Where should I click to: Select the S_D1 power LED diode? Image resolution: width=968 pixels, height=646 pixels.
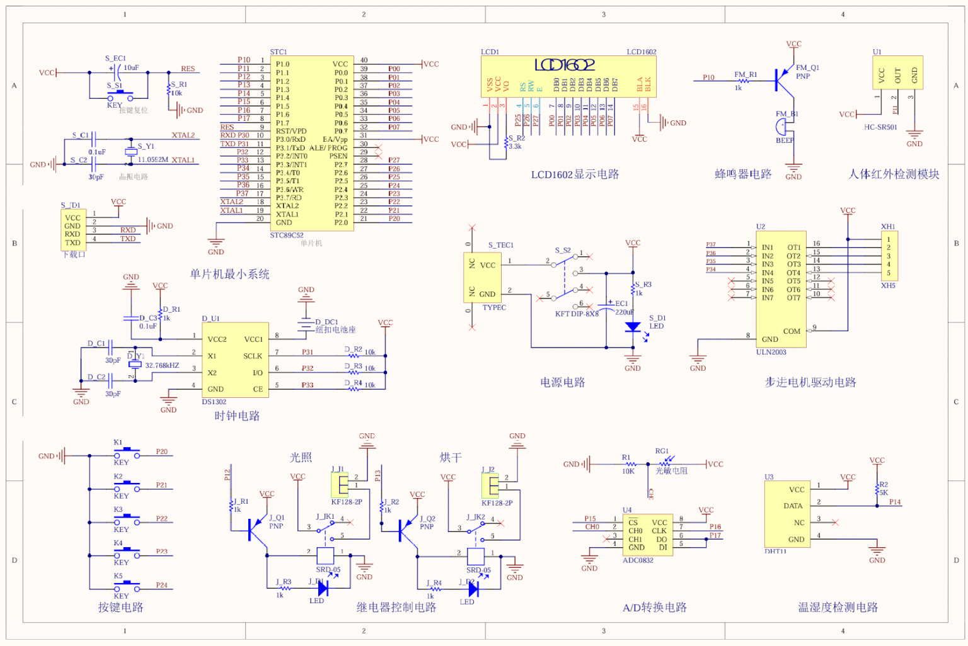click(632, 327)
